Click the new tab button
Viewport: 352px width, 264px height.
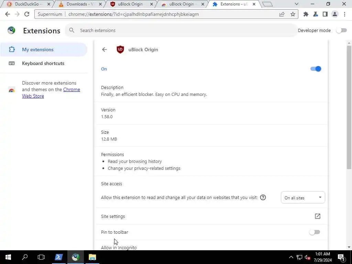click(267, 4)
